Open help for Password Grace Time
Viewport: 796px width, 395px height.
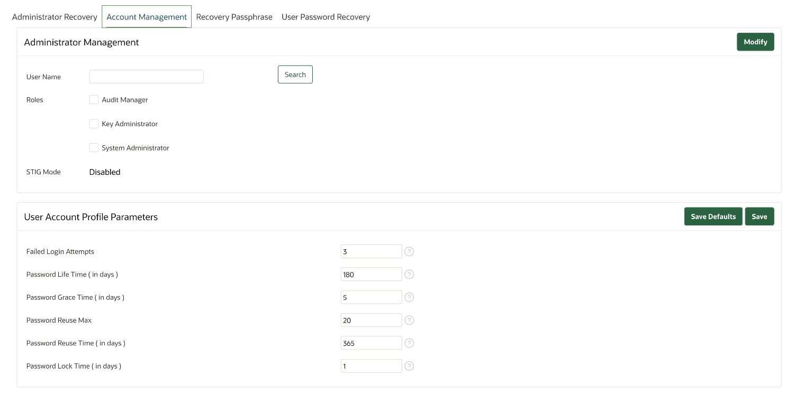[409, 297]
